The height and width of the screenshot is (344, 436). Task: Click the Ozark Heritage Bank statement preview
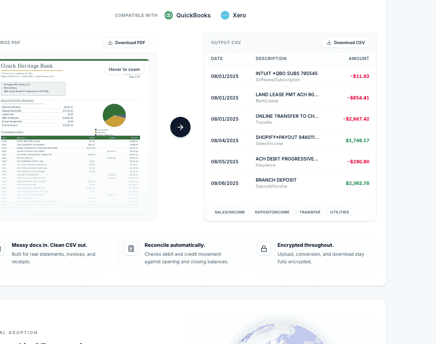[70, 136]
